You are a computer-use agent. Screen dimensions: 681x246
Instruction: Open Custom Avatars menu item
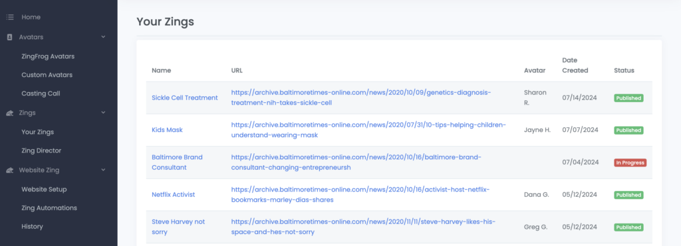point(47,75)
